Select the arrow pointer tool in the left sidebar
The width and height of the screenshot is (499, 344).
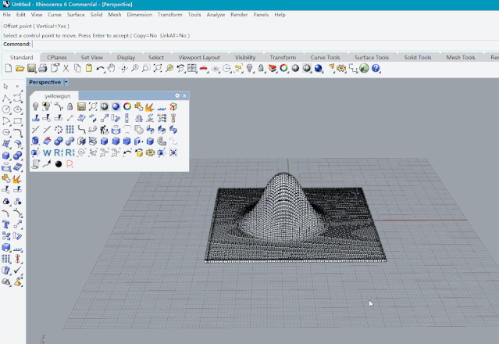5,86
